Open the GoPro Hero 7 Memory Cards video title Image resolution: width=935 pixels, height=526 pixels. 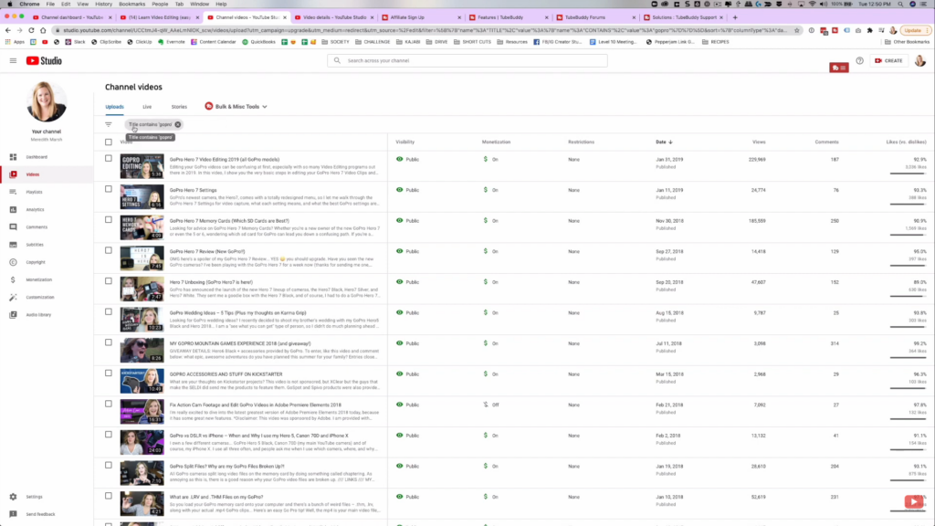click(x=229, y=221)
